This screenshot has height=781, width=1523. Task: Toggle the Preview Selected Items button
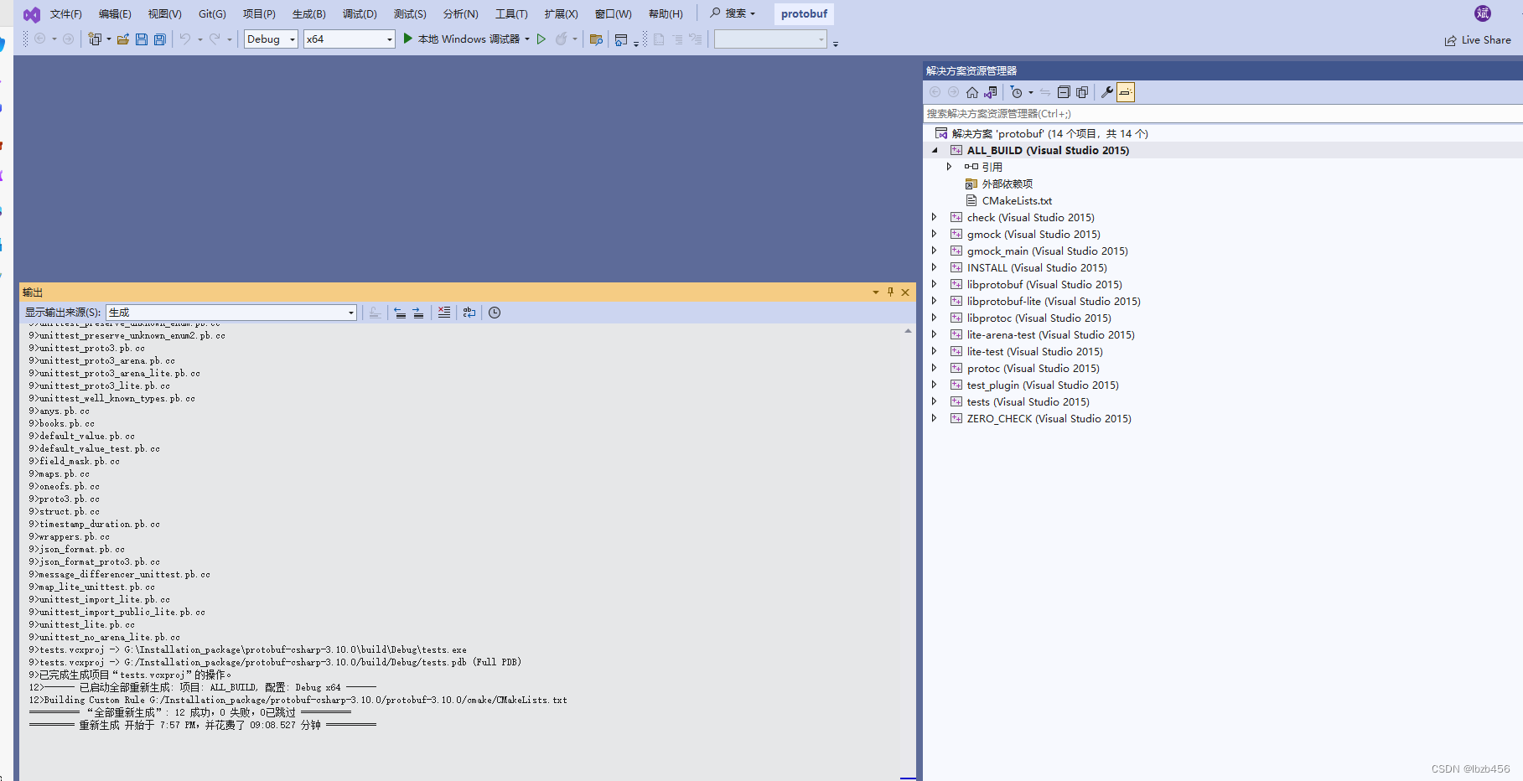(1126, 92)
